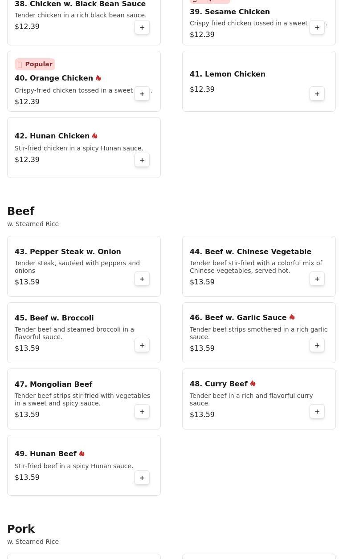343x559 pixels.
Task: Open the 40. Orange Chicken item title
Action: 54,78
